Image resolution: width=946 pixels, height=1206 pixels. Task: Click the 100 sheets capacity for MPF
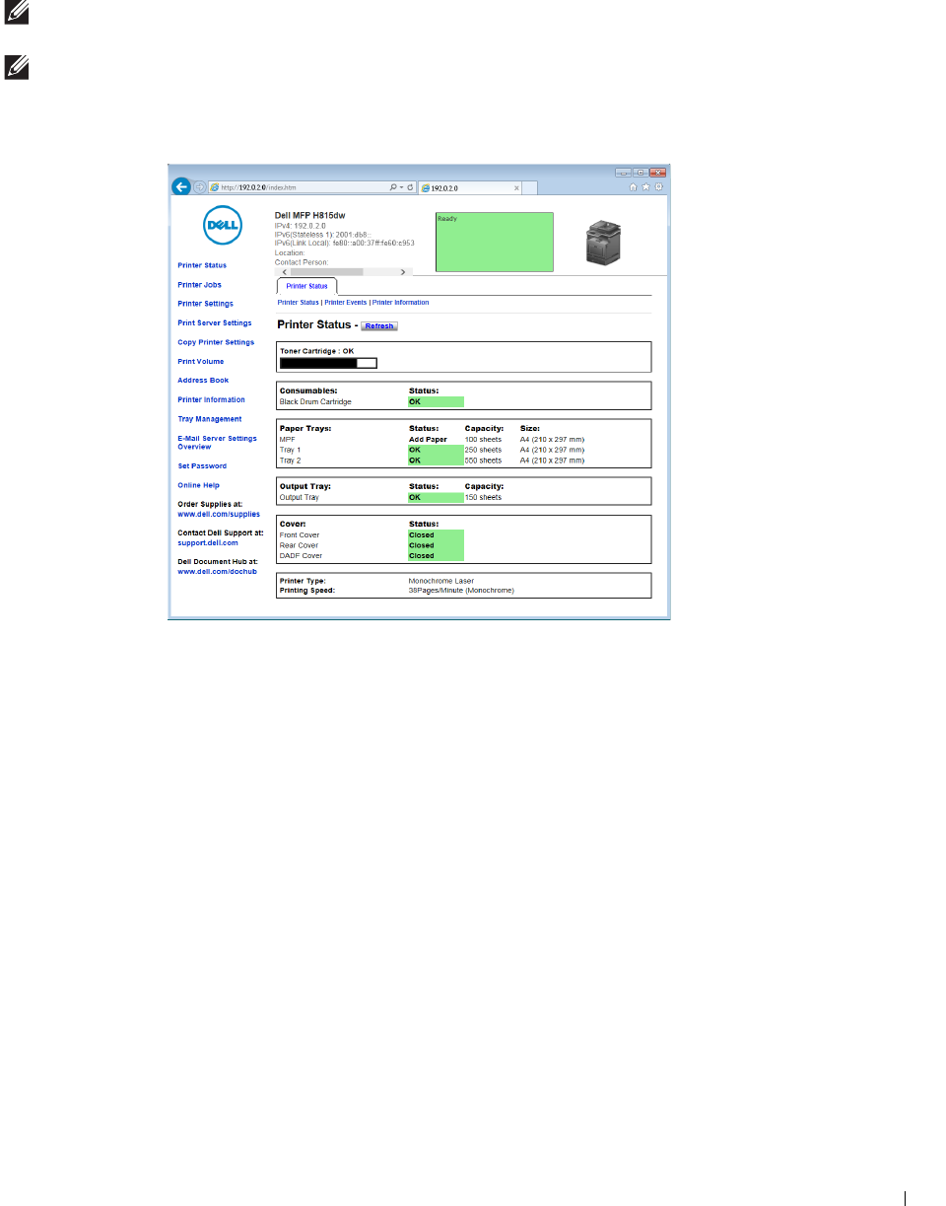point(483,440)
